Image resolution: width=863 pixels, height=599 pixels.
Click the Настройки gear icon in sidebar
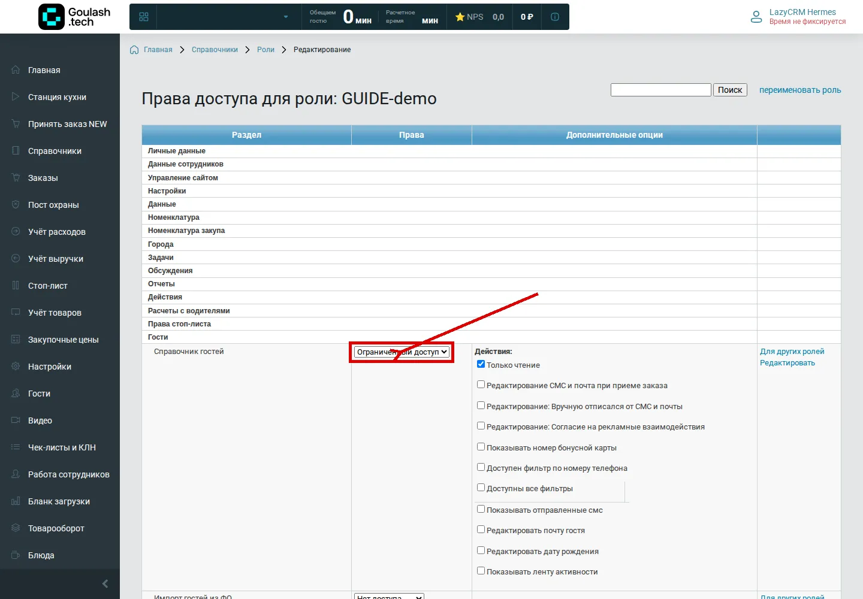tap(16, 366)
